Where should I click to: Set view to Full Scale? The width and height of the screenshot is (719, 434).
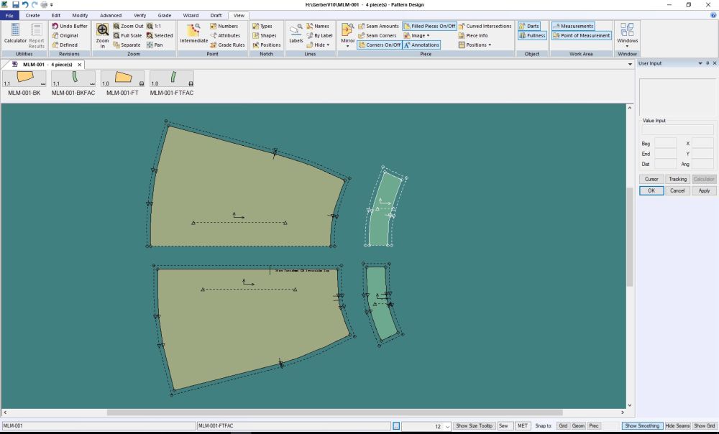tap(127, 35)
